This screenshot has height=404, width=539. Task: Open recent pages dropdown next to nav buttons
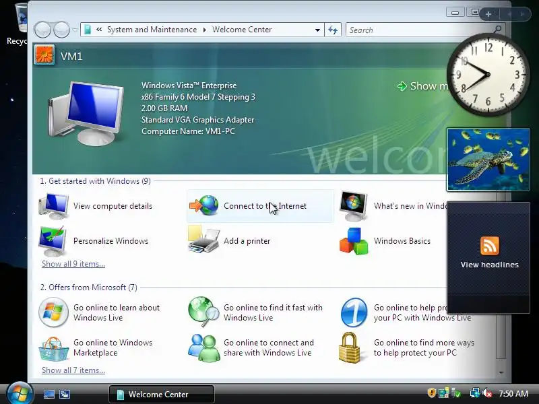pyautogui.click(x=75, y=30)
